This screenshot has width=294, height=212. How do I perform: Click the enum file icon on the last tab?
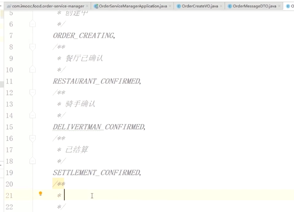288,6
